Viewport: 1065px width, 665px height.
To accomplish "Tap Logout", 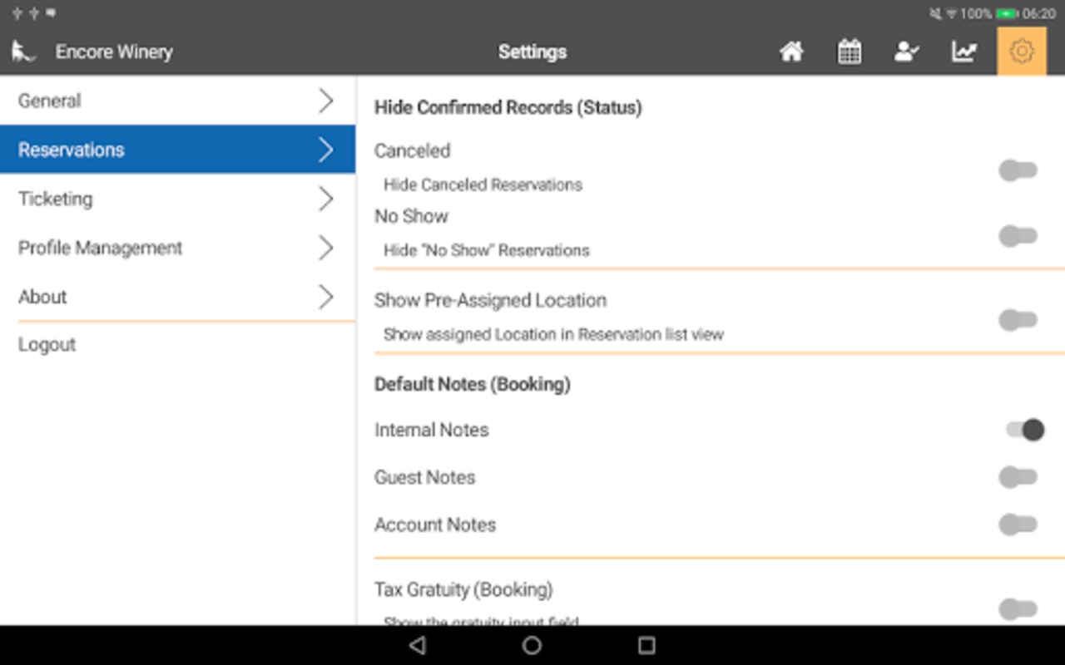I will (x=47, y=345).
